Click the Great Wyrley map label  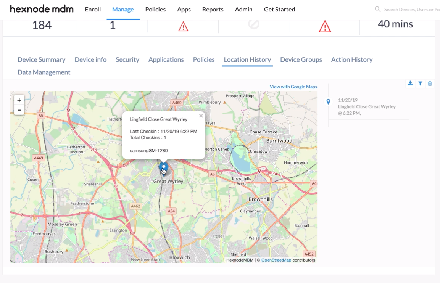click(x=168, y=181)
